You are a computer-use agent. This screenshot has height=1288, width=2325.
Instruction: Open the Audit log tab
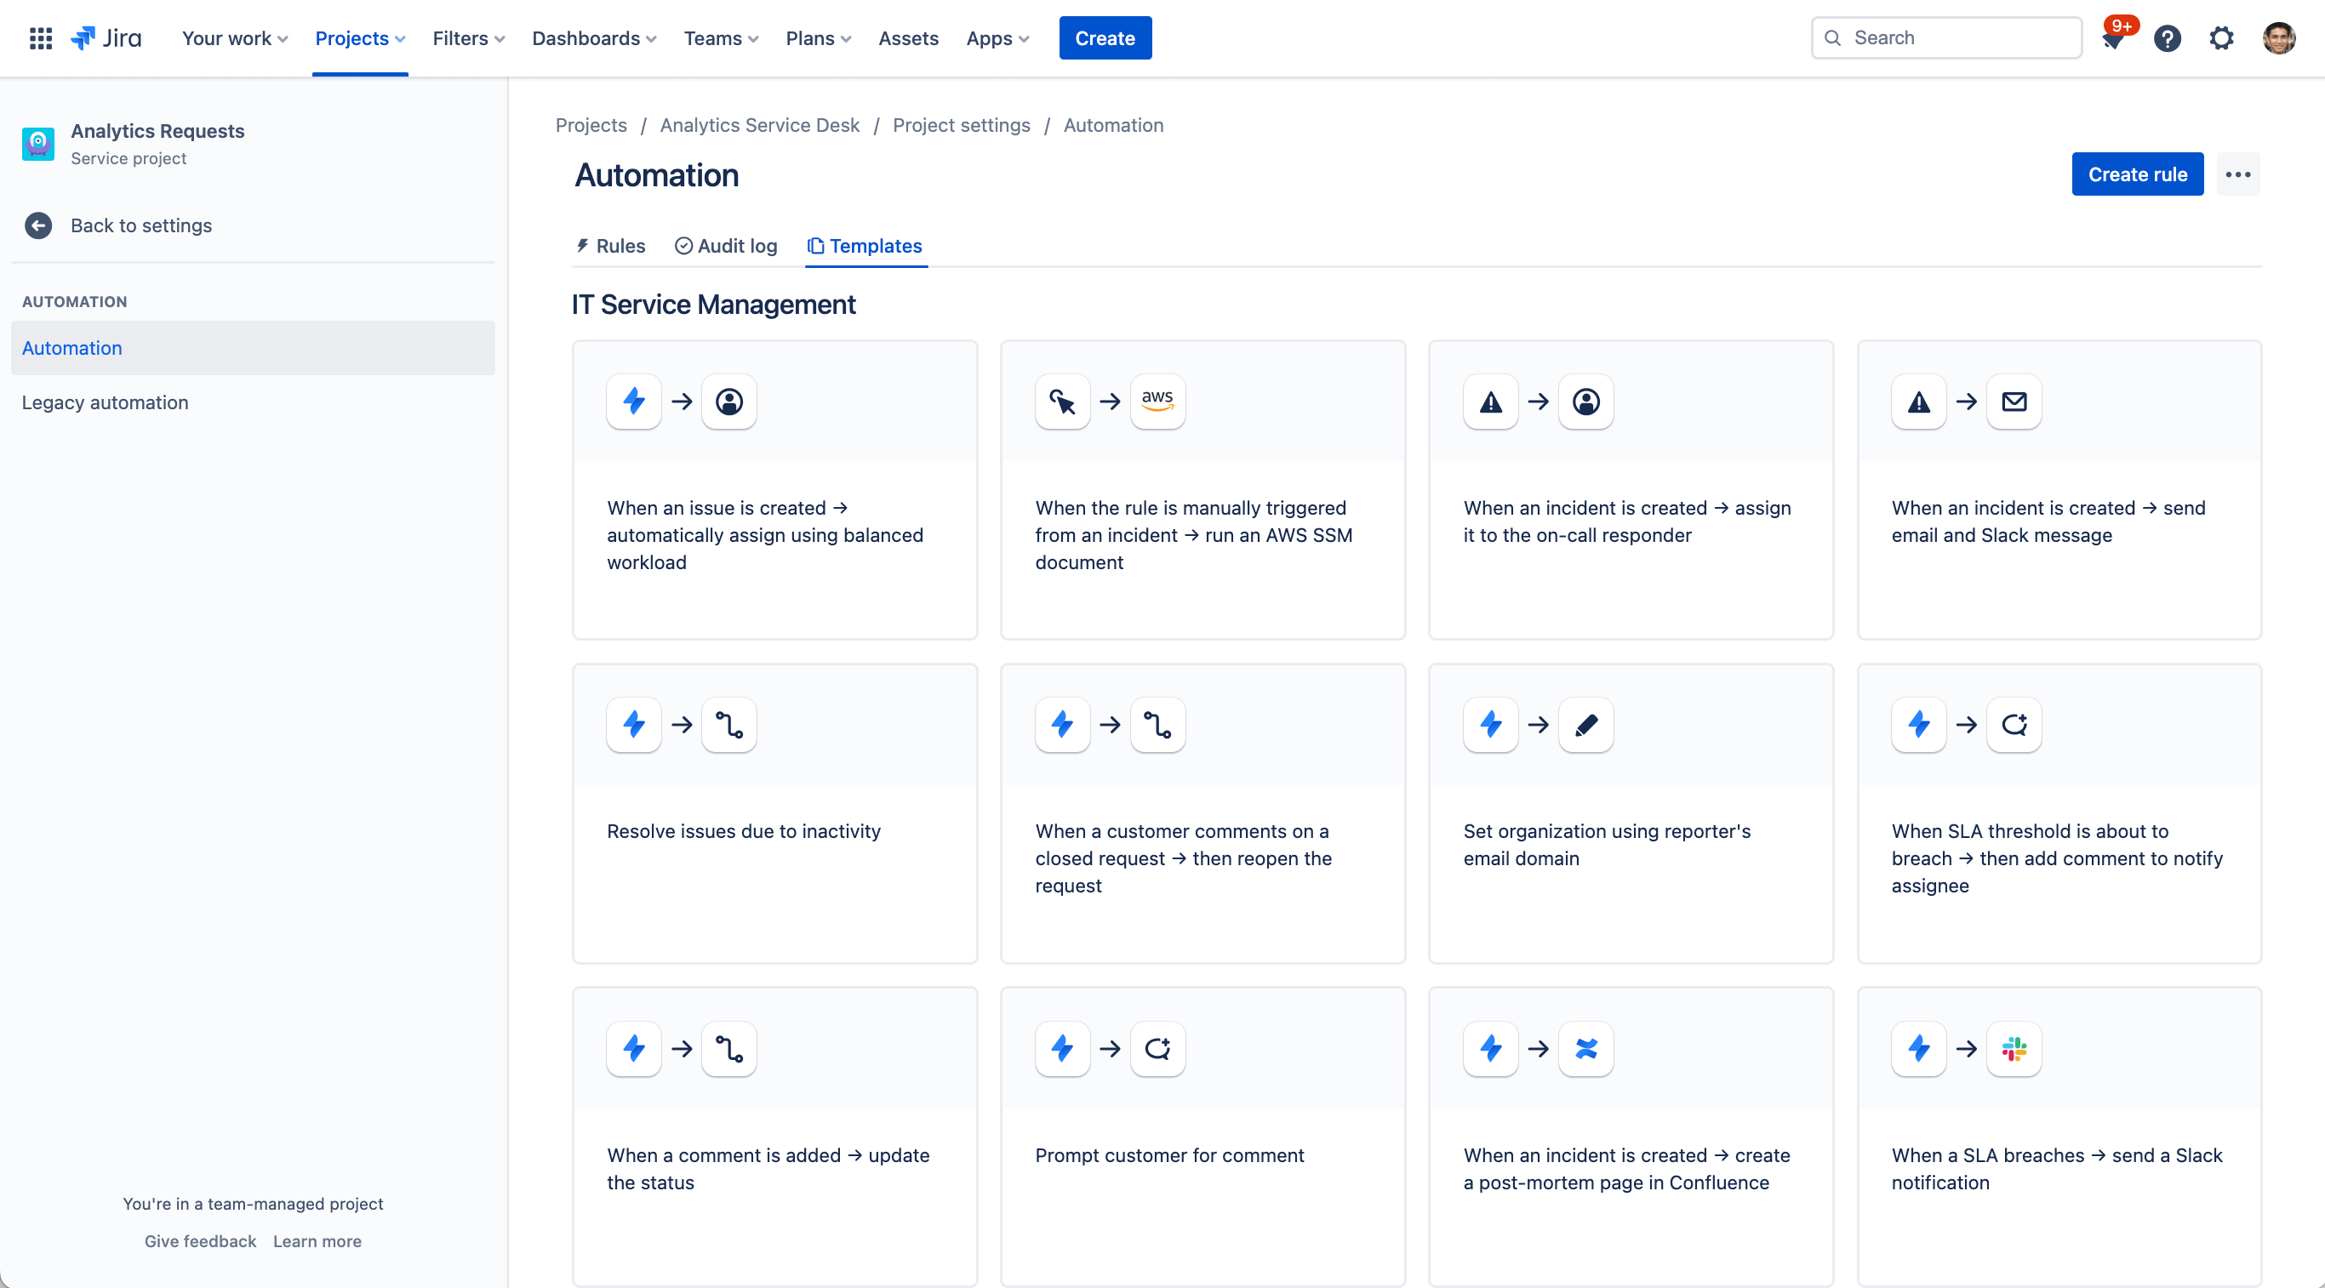click(x=725, y=246)
